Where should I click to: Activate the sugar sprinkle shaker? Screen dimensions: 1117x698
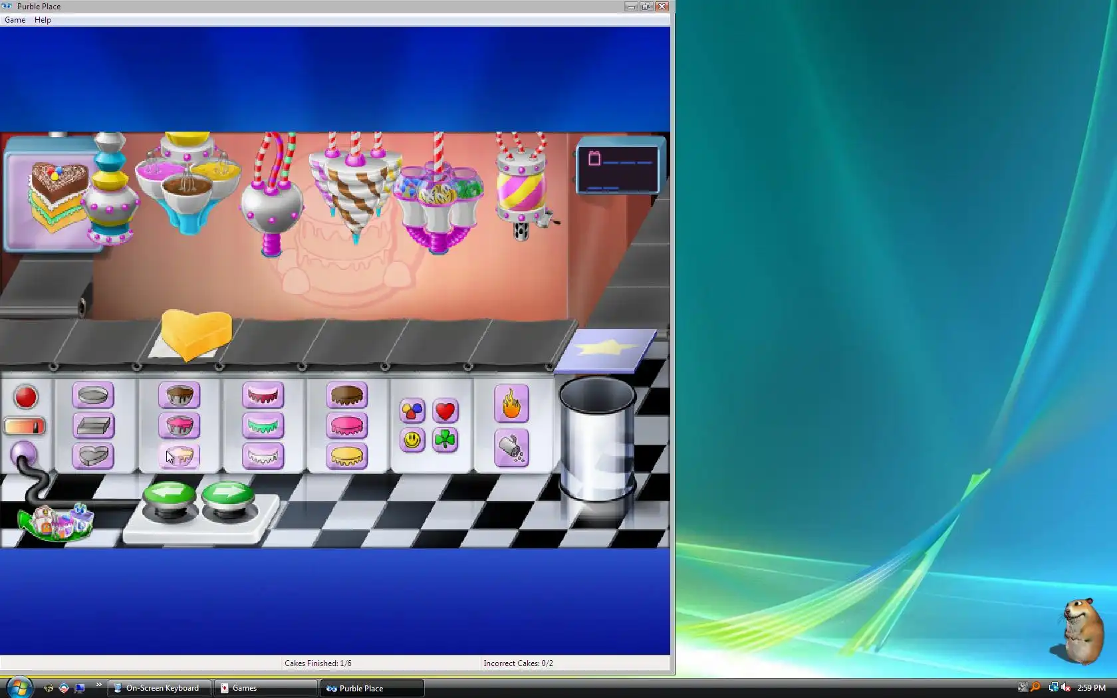point(511,447)
